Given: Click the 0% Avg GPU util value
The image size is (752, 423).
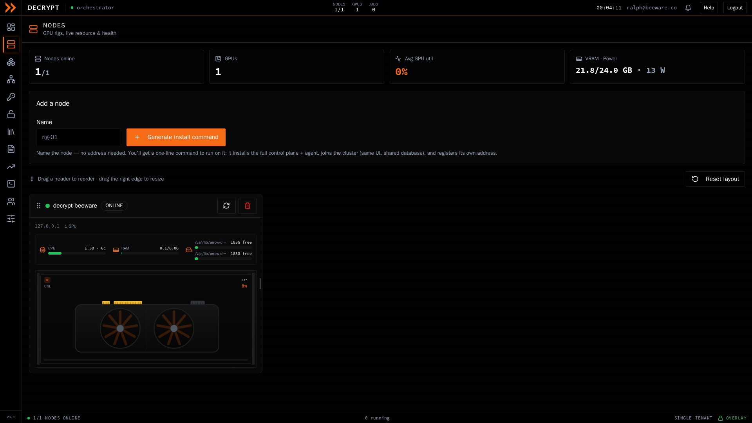Looking at the screenshot, I should (401, 72).
